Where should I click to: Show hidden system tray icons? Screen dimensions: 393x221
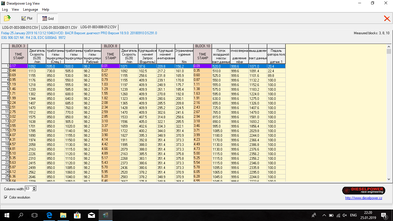point(324,215)
